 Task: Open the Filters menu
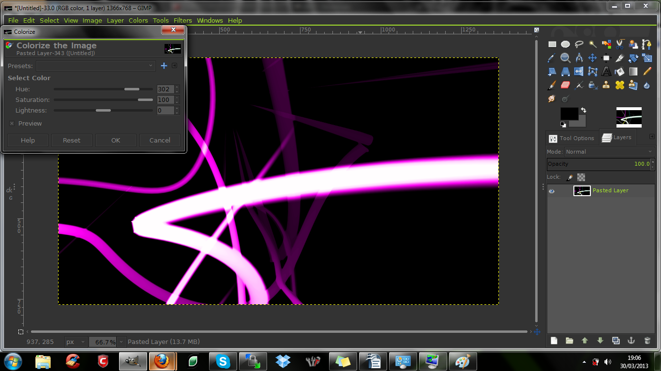pyautogui.click(x=182, y=20)
